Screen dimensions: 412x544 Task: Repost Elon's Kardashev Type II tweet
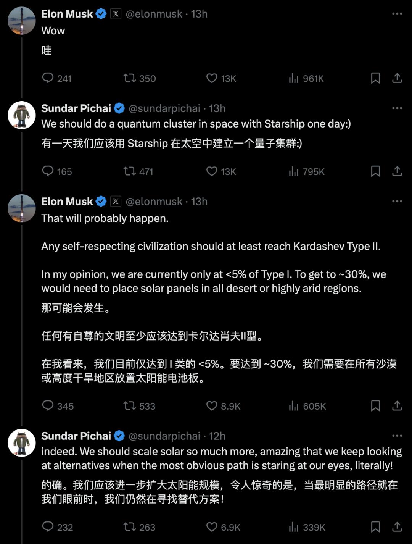(130, 406)
